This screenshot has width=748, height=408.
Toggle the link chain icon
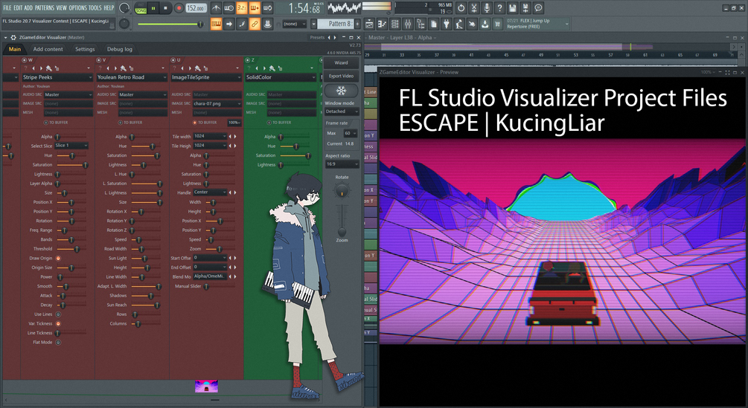point(255,24)
